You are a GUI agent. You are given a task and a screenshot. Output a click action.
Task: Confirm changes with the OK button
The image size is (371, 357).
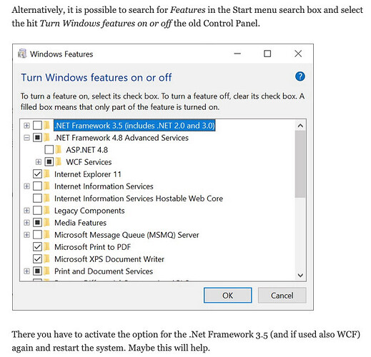click(x=227, y=296)
